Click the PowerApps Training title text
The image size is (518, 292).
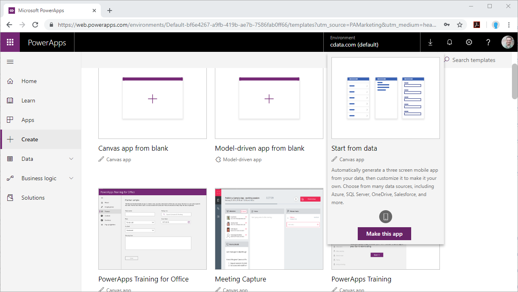[361, 279]
